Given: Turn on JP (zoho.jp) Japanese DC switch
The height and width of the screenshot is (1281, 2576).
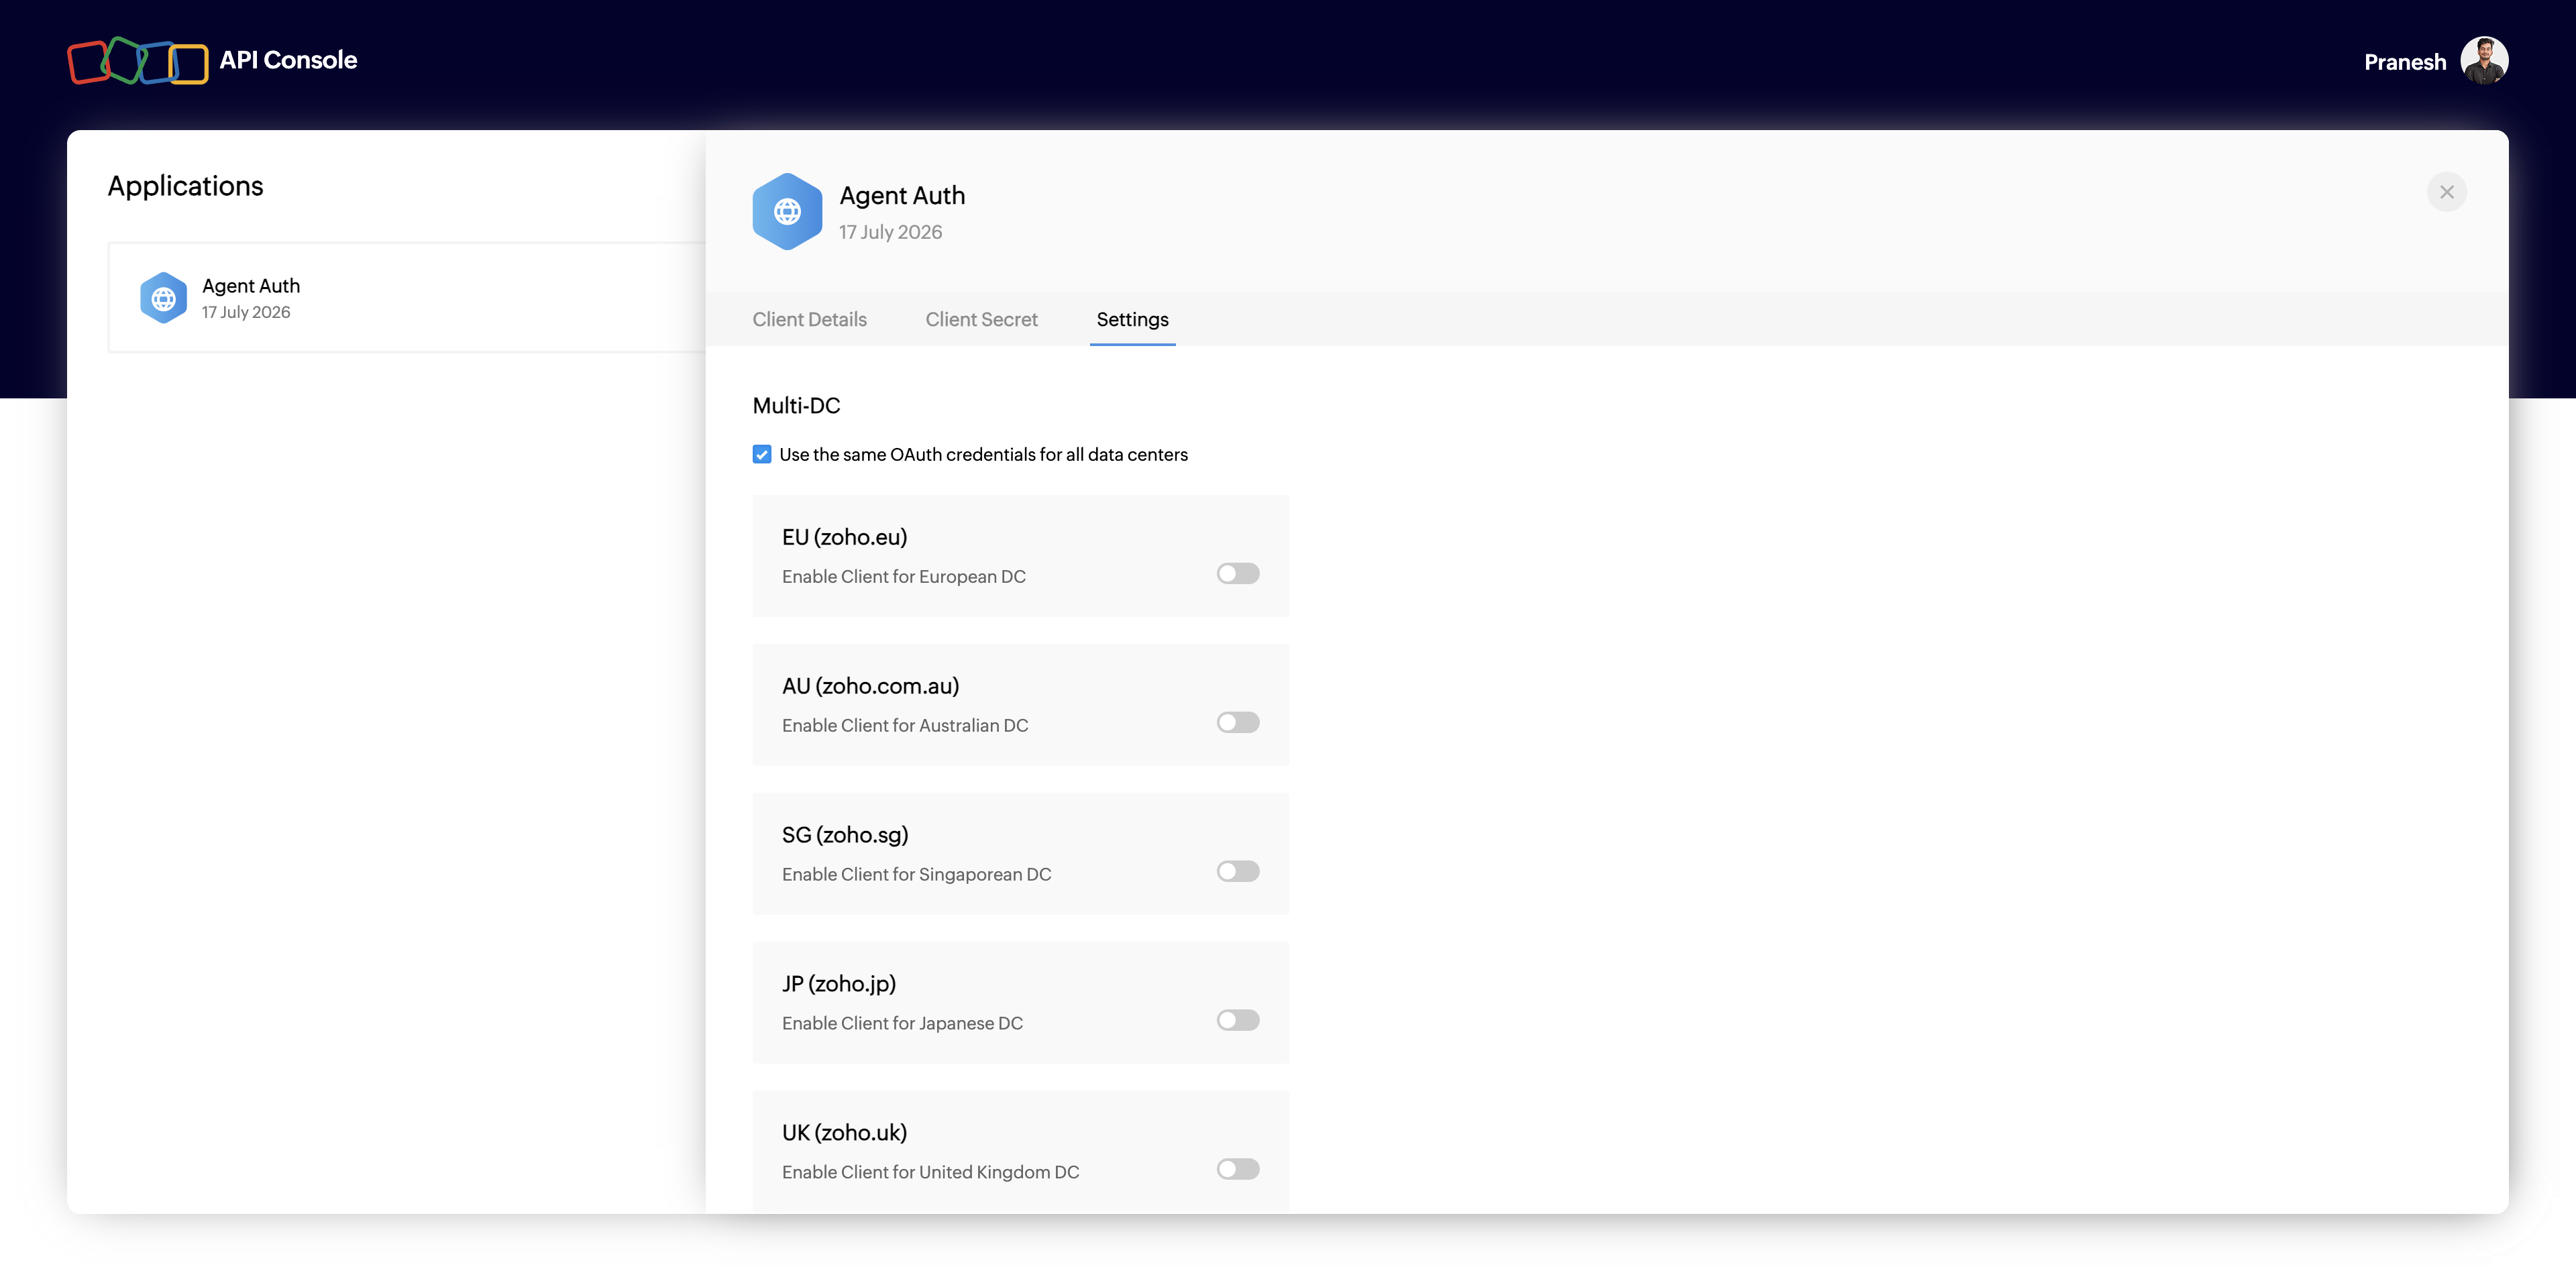Looking at the screenshot, I should (1238, 1020).
